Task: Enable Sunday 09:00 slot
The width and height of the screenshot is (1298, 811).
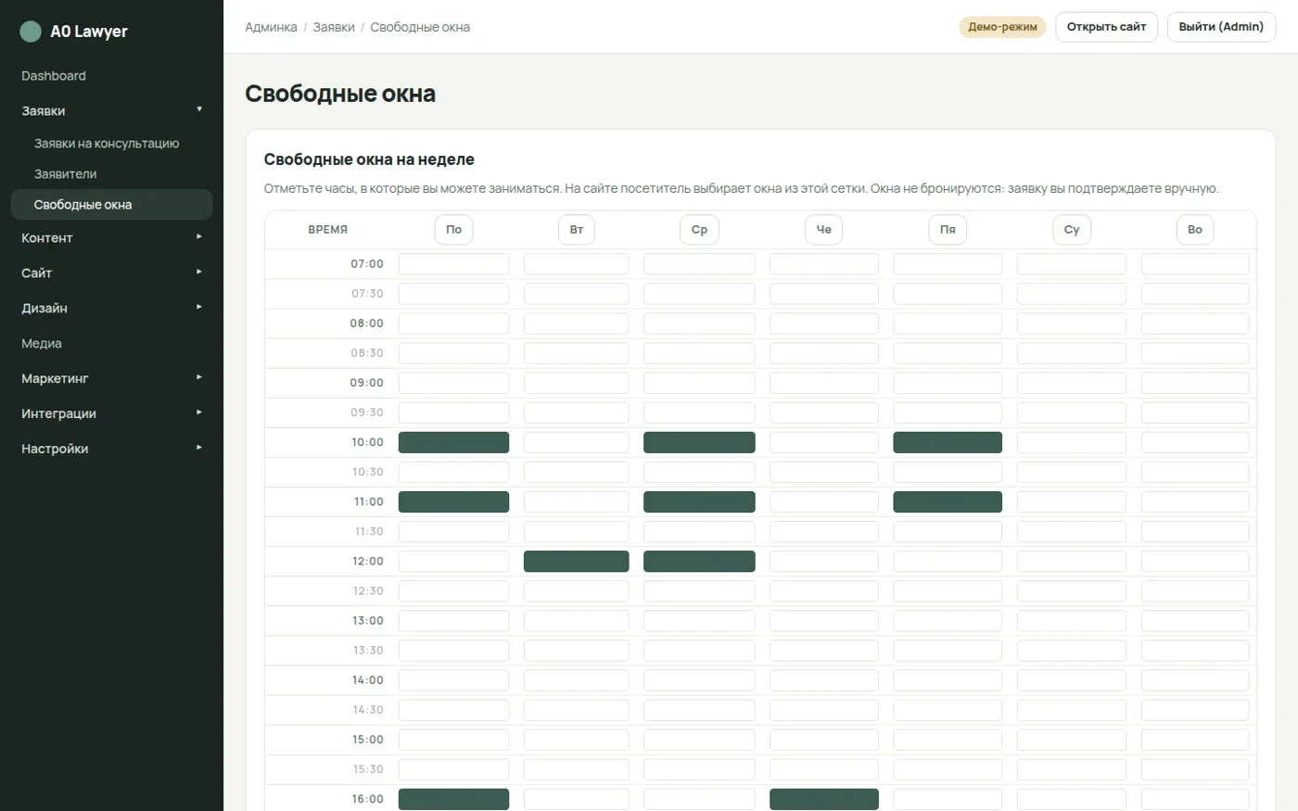Action: pyautogui.click(x=1195, y=383)
